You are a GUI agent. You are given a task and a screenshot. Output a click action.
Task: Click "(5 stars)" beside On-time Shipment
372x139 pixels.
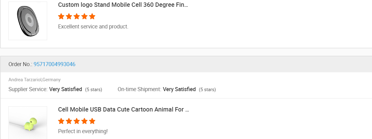(207, 90)
